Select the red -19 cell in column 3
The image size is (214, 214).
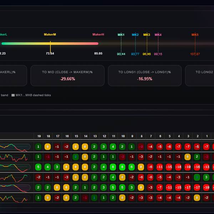187,167
